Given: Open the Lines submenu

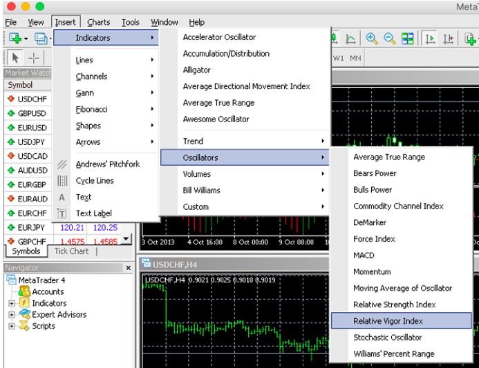Looking at the screenshot, I should [x=106, y=60].
